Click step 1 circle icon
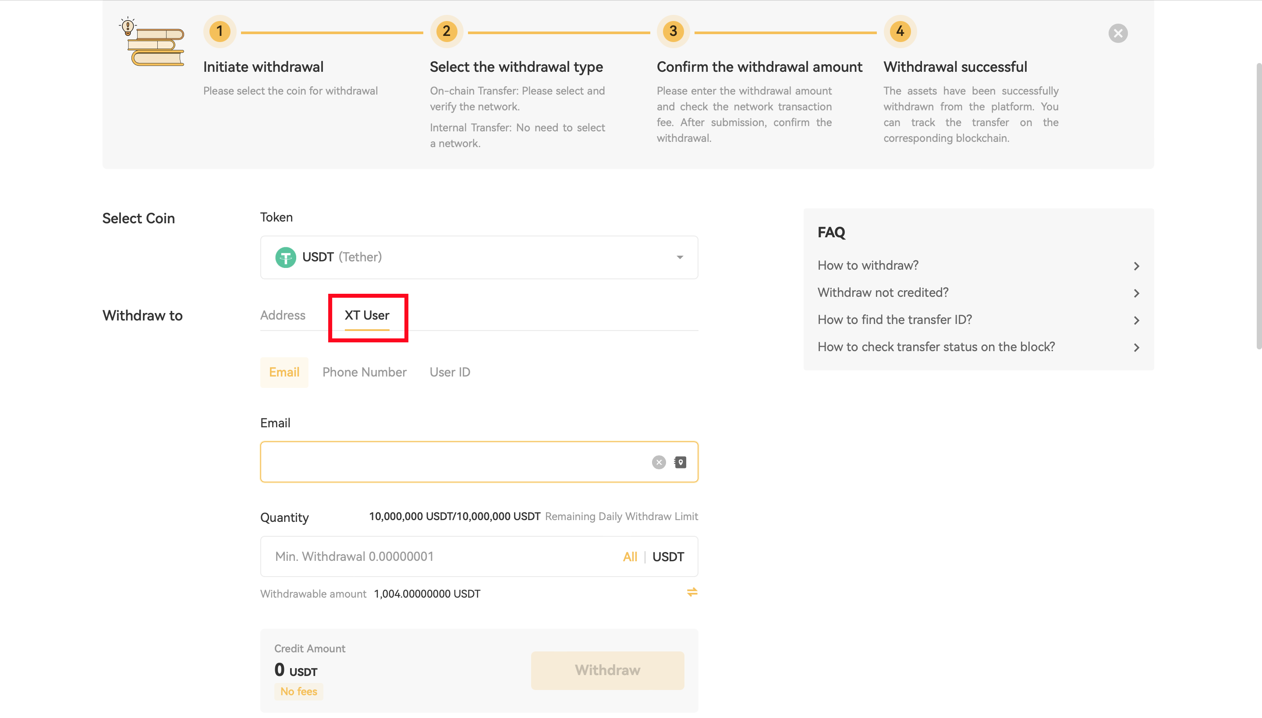Viewport: 1262px width, 718px height. pyautogui.click(x=220, y=32)
